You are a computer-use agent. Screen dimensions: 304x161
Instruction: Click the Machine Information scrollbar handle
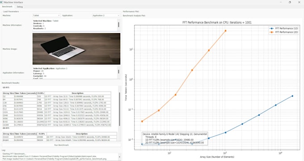click(118, 25)
